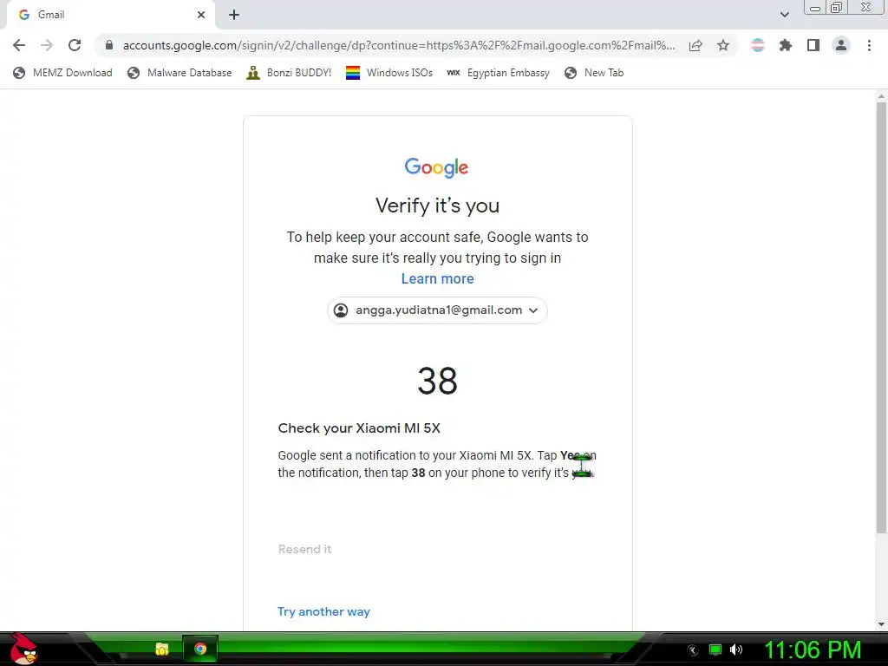Viewport: 888px width, 666px height.
Task: Select the Gmail browser tab
Action: point(110,15)
